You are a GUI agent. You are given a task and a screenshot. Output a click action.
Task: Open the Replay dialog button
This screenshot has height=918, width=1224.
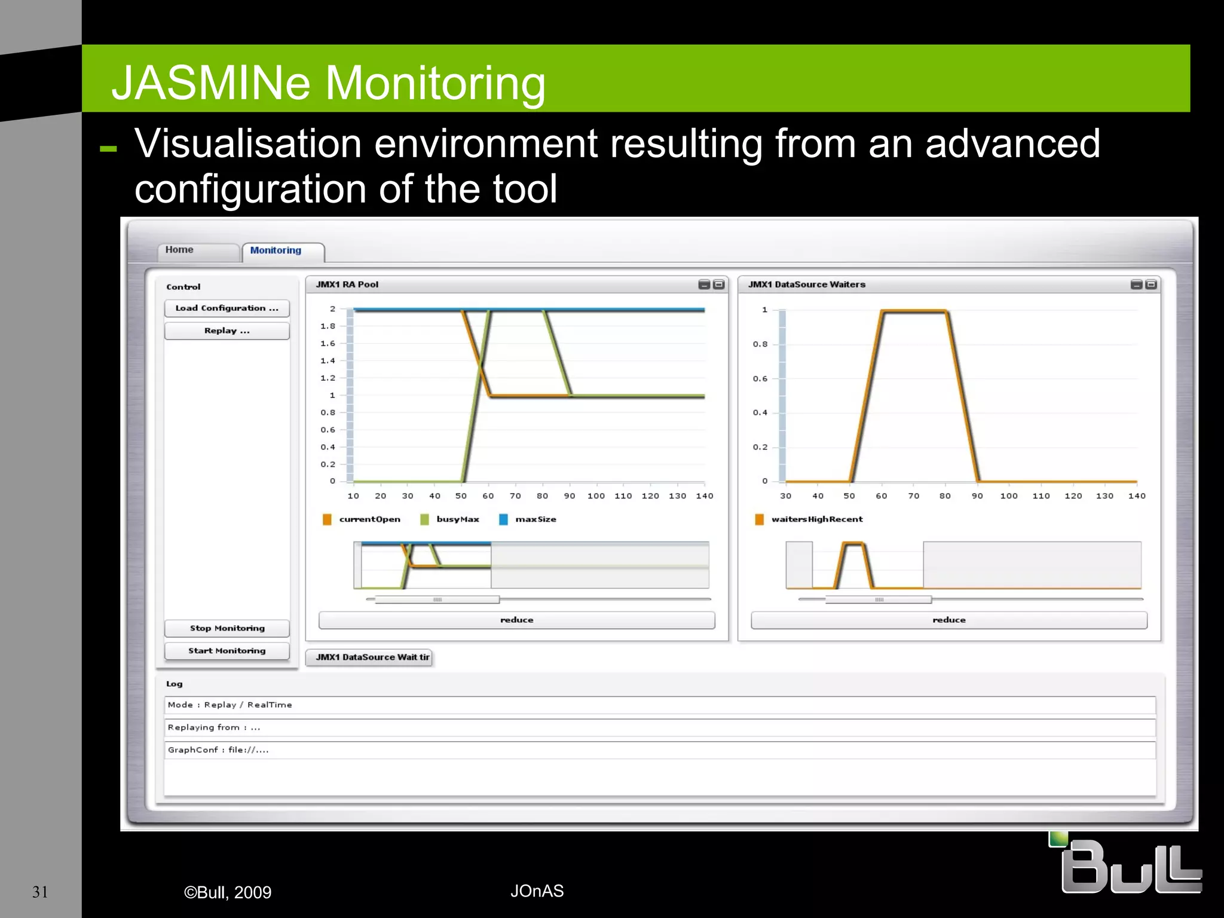(x=227, y=331)
